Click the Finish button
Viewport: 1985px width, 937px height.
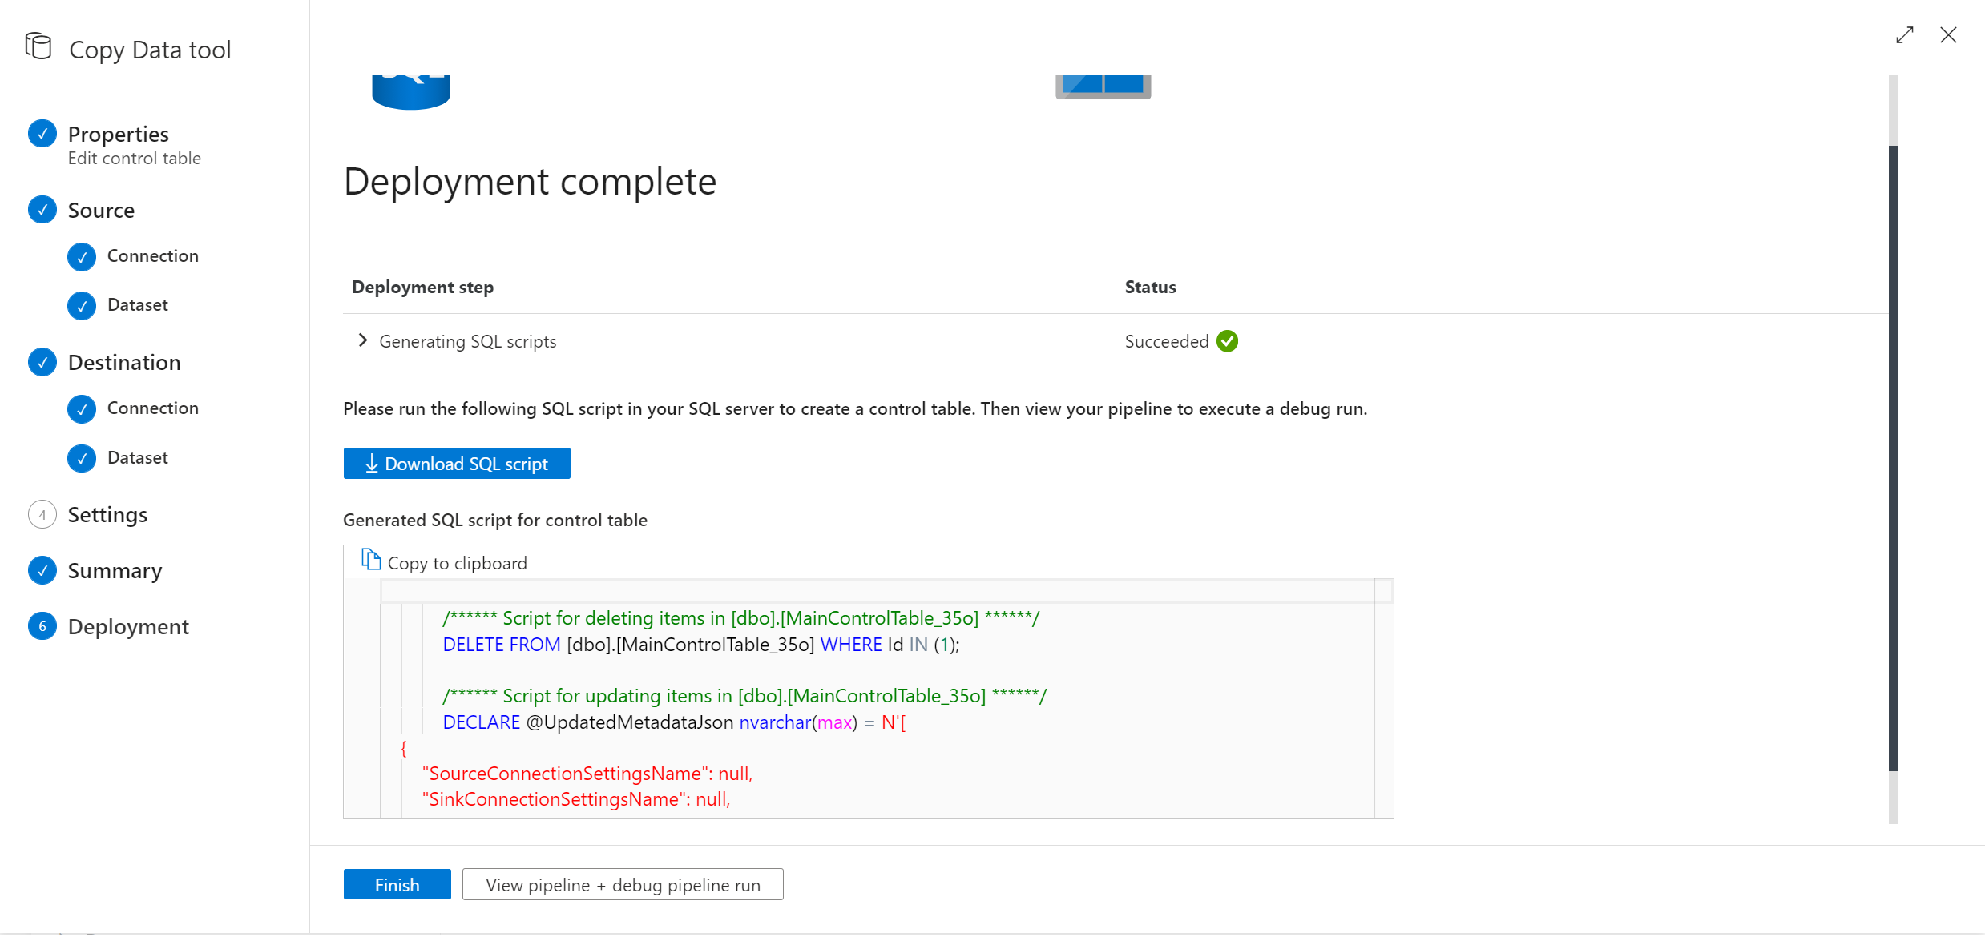(x=396, y=884)
